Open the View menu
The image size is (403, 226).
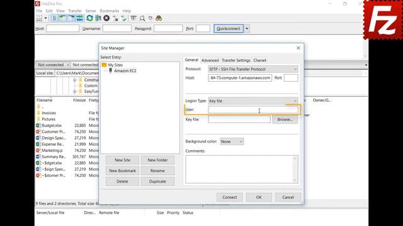(60, 11)
